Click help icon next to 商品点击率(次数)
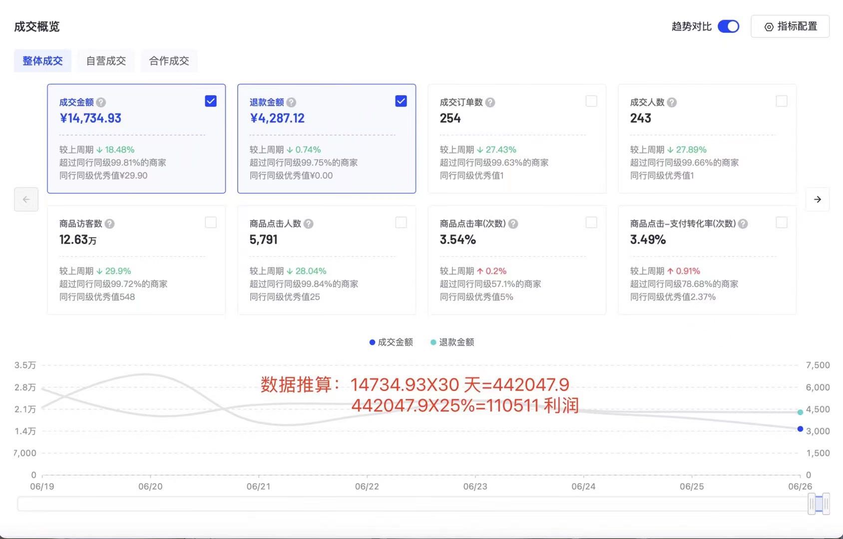Image resolution: width=843 pixels, height=539 pixels. click(513, 224)
